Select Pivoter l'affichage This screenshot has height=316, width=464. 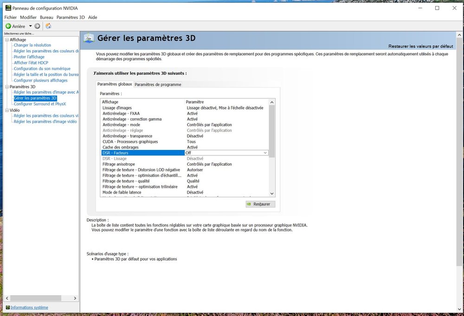[x=29, y=57]
